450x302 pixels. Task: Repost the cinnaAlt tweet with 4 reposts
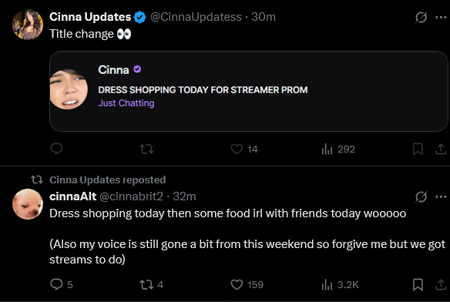151,284
